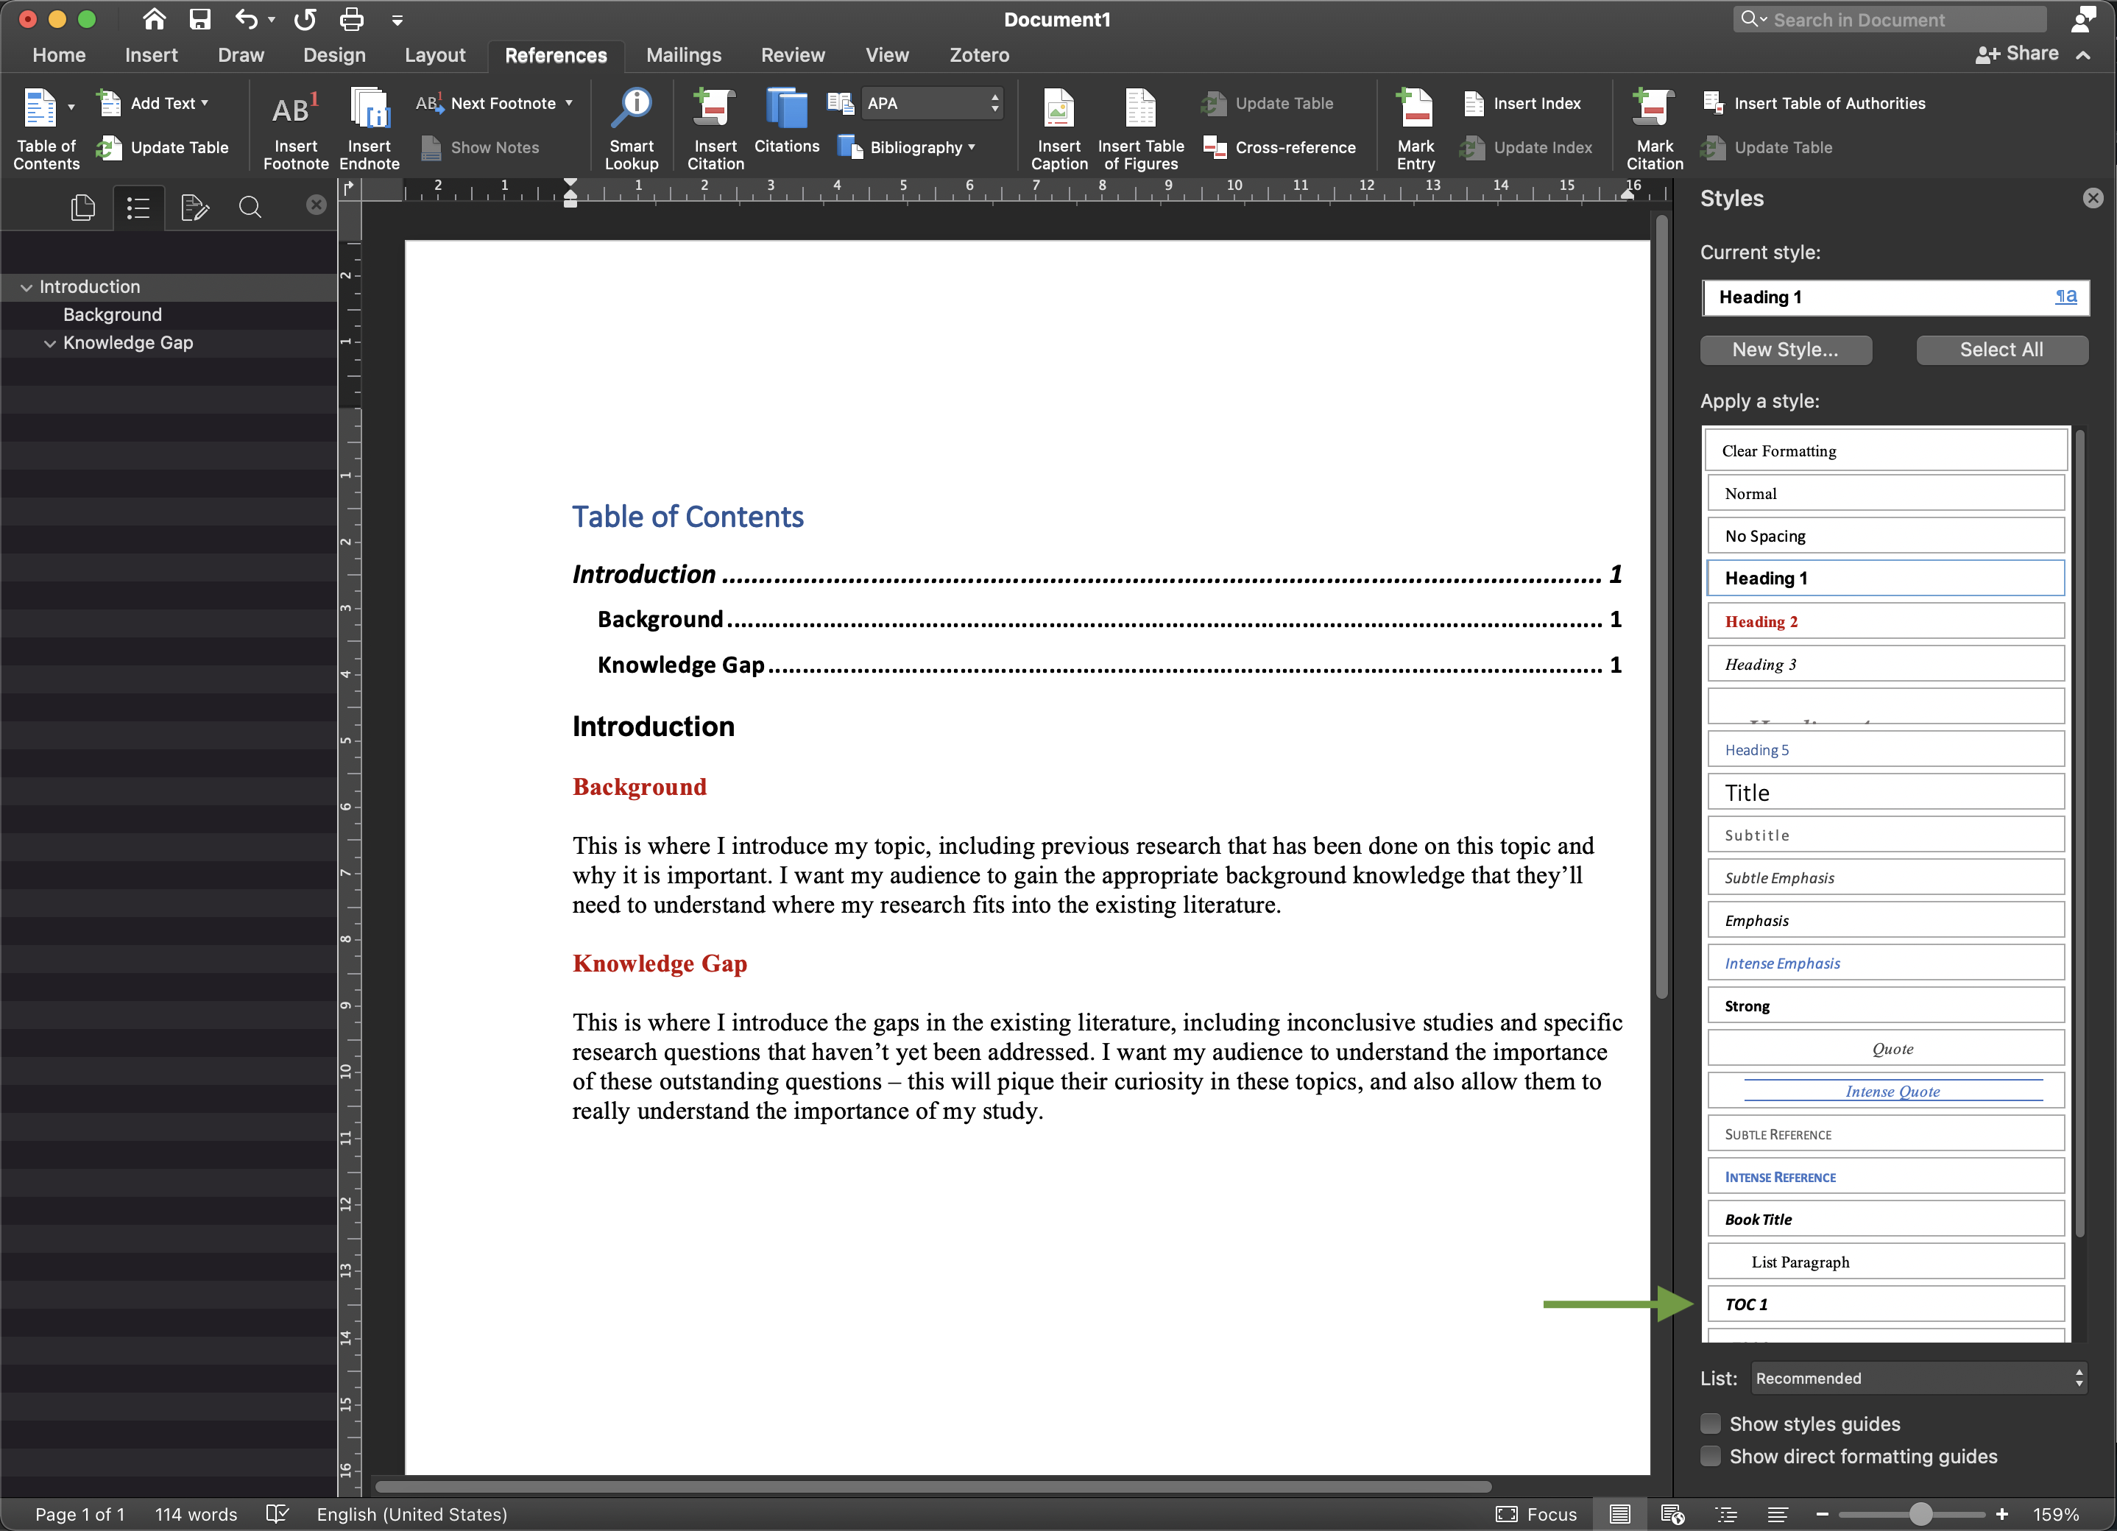Click Mark Entry for the index
The width and height of the screenshot is (2117, 1531).
pos(1415,128)
